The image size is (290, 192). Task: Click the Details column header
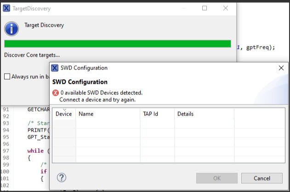[185, 114]
